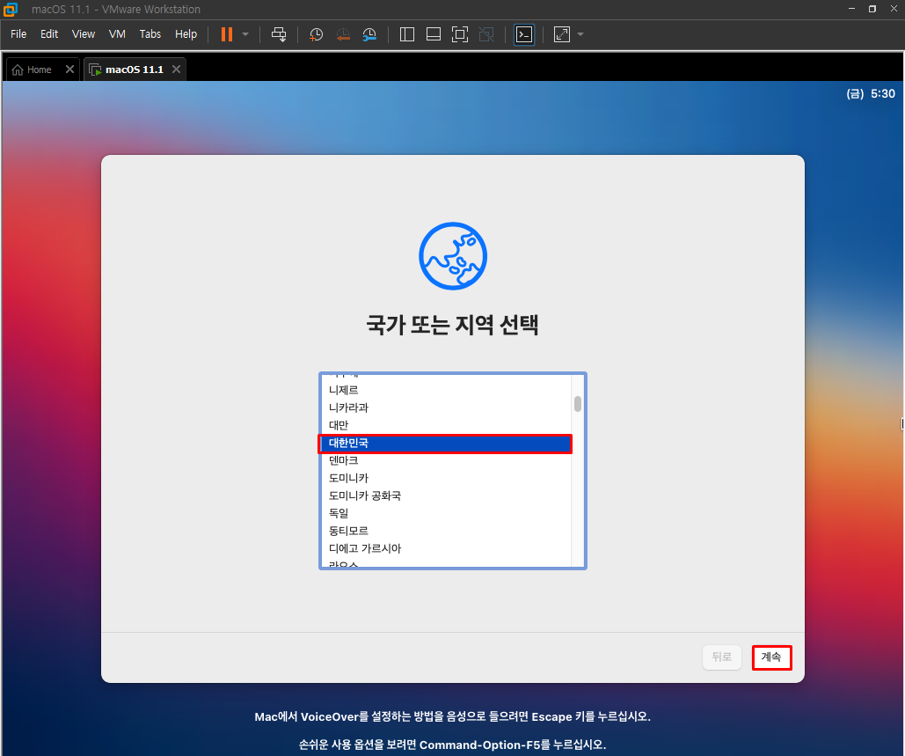Screen dimensions: 905x756
Task: Select 덴마크 in the country list
Action: pyautogui.click(x=445, y=460)
